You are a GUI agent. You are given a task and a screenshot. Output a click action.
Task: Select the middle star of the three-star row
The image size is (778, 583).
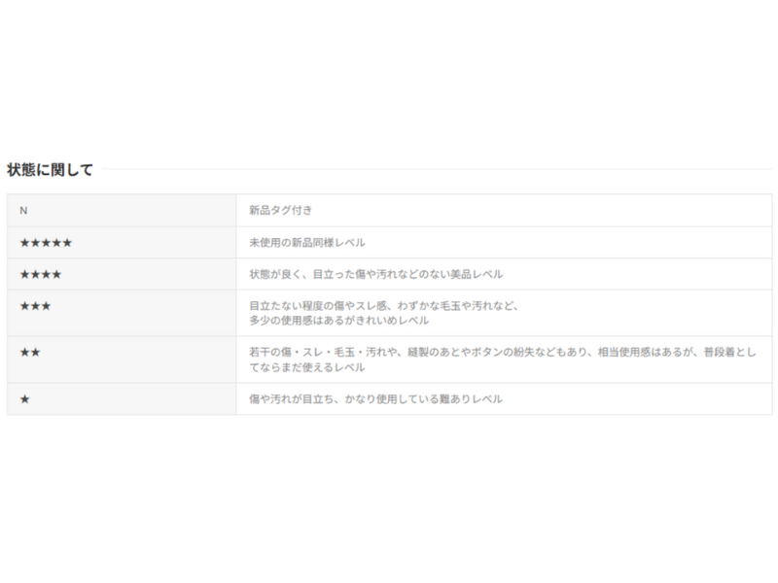click(35, 307)
